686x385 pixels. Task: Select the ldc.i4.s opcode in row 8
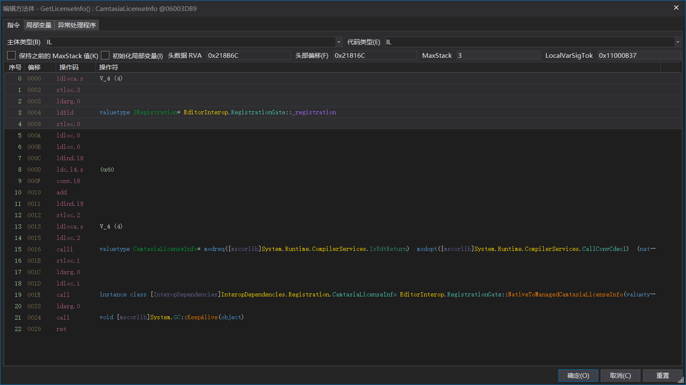click(x=70, y=170)
